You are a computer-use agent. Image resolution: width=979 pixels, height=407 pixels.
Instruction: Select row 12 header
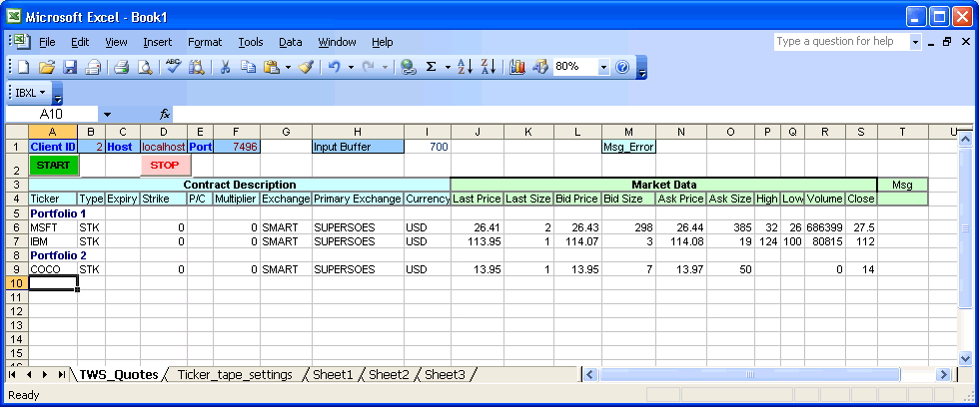tap(17, 311)
